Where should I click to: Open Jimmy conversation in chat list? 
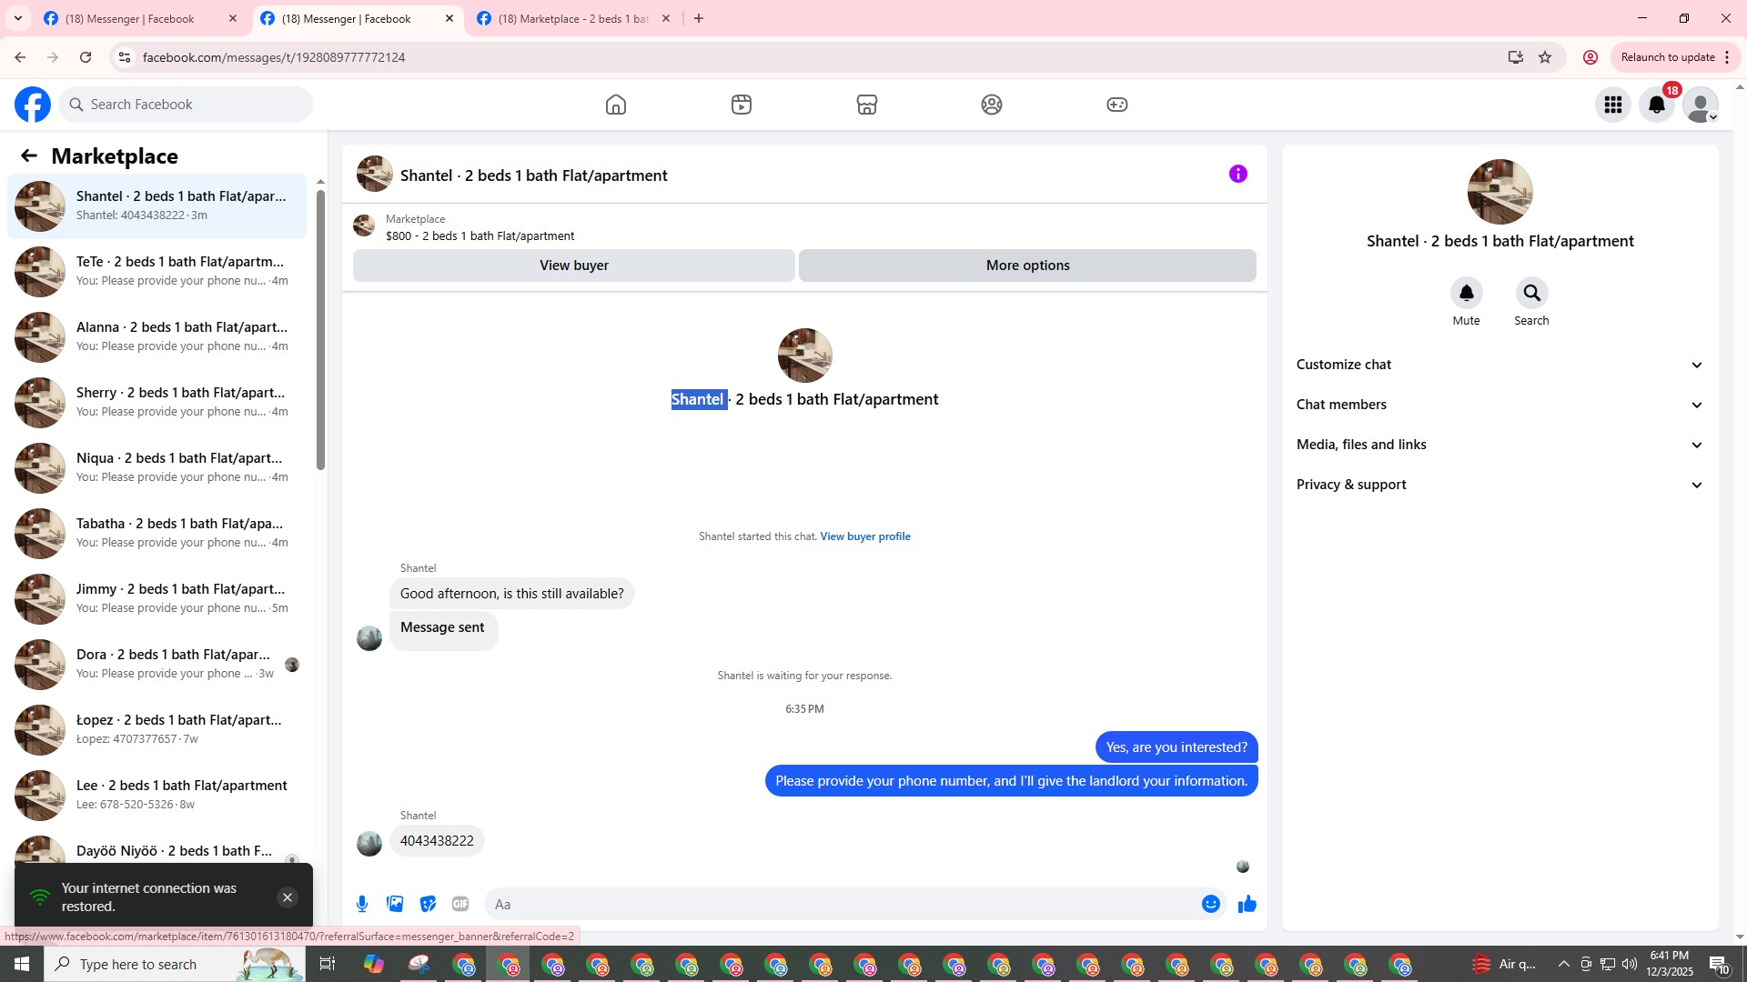[157, 599]
